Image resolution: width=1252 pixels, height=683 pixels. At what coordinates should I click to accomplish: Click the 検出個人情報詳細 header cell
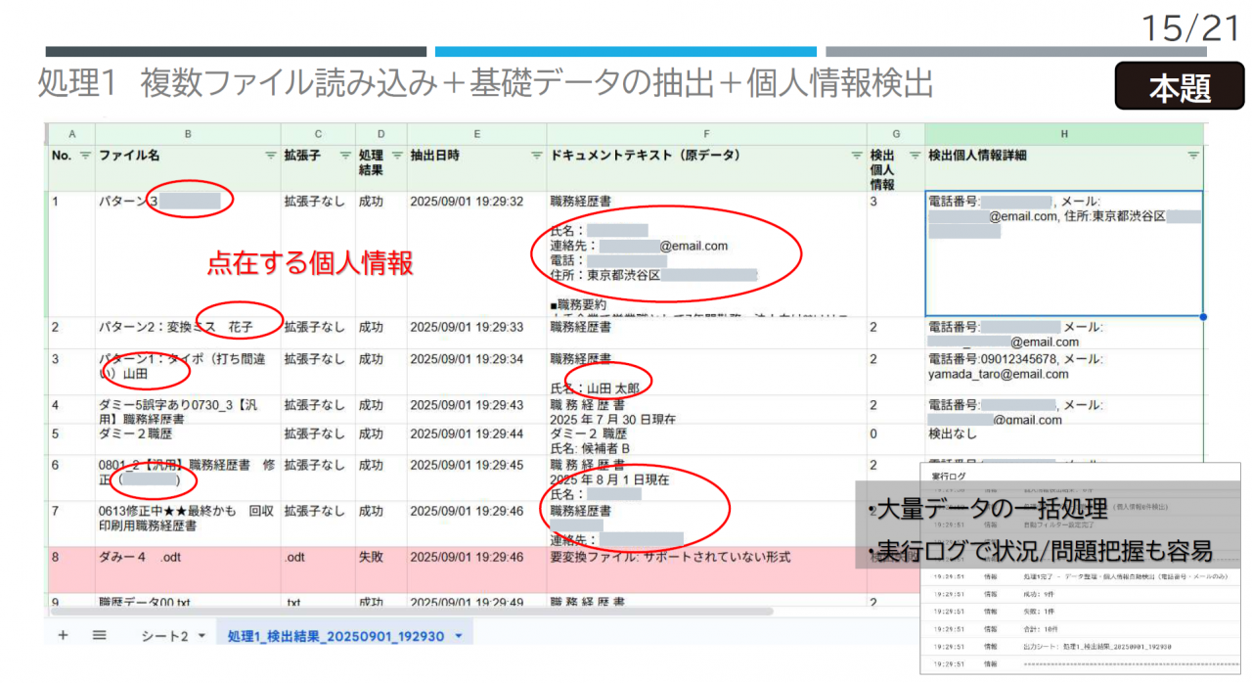click(x=1064, y=167)
